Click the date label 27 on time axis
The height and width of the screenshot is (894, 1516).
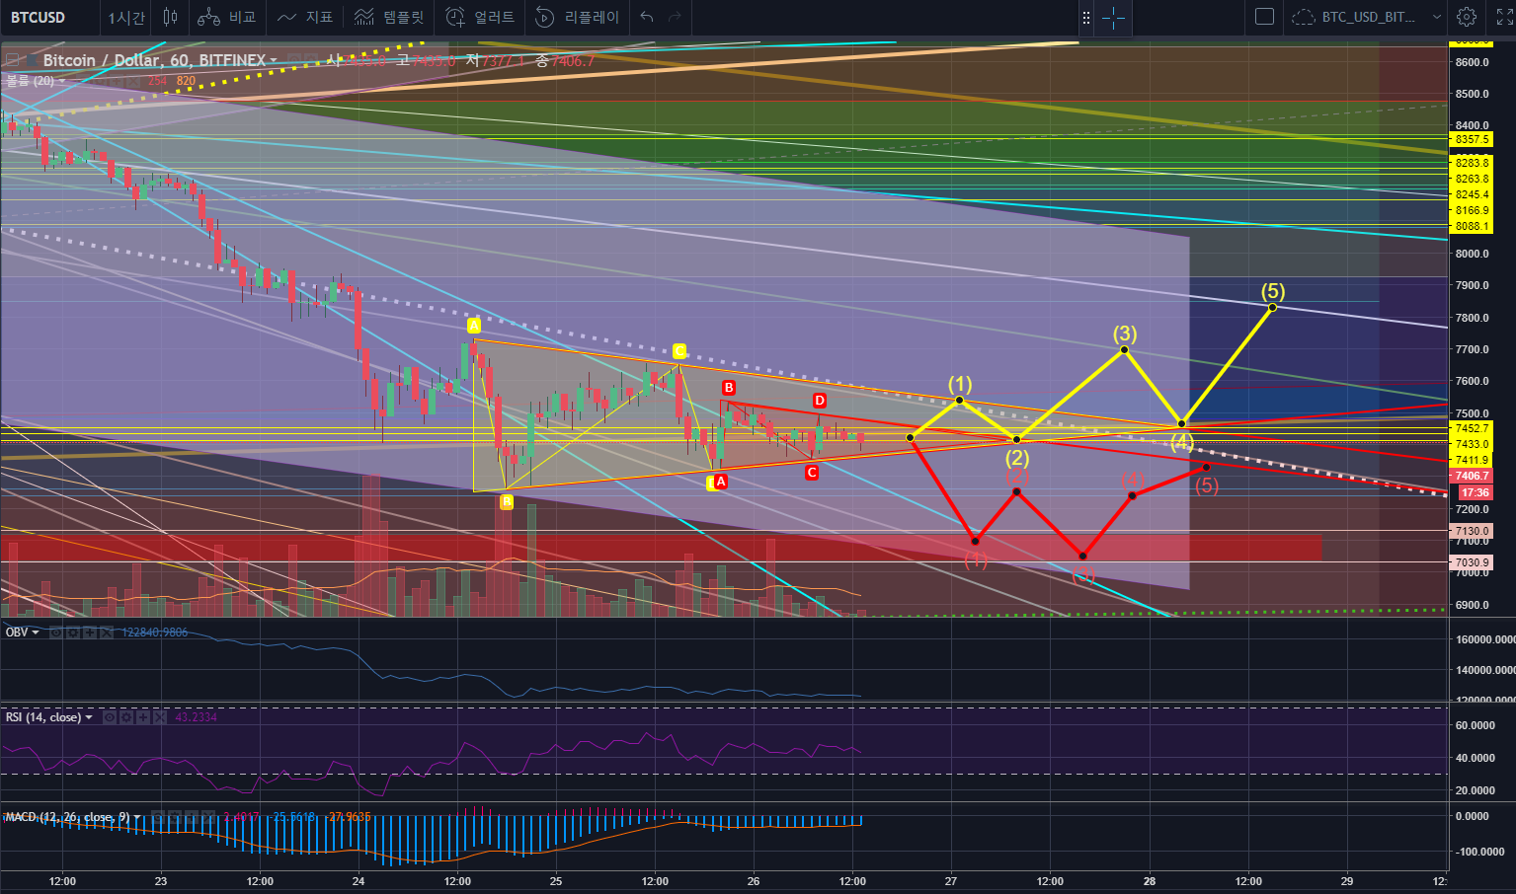click(x=951, y=881)
